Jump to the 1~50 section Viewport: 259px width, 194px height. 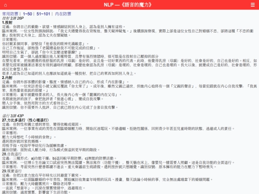point(27,14)
